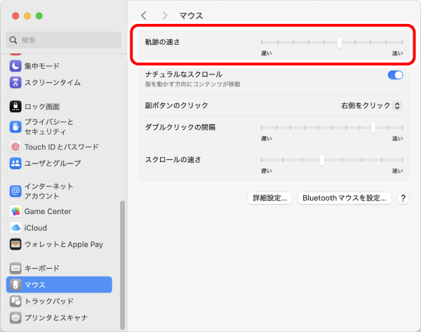
Task: Go back with the left chevron
Action: point(144,15)
